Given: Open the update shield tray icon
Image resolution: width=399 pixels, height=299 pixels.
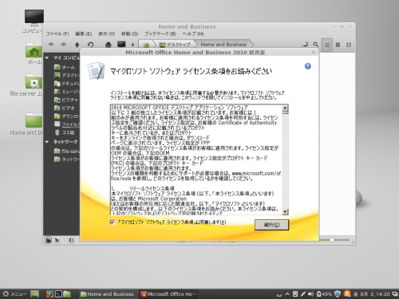Looking at the screenshot, I should [x=338, y=293].
